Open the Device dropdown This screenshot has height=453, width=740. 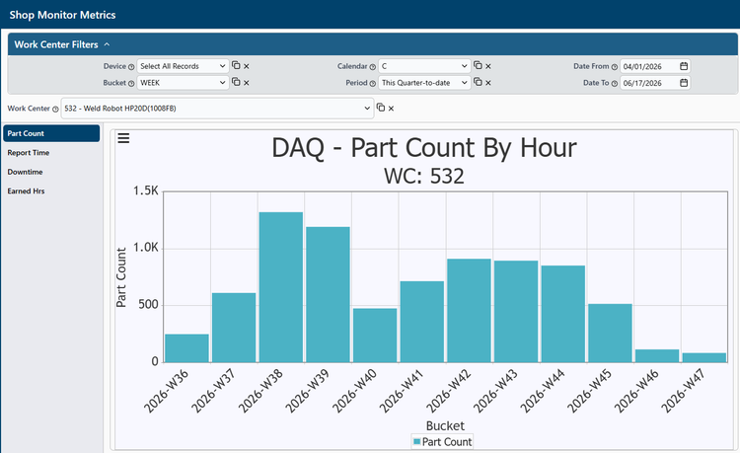[x=183, y=66]
